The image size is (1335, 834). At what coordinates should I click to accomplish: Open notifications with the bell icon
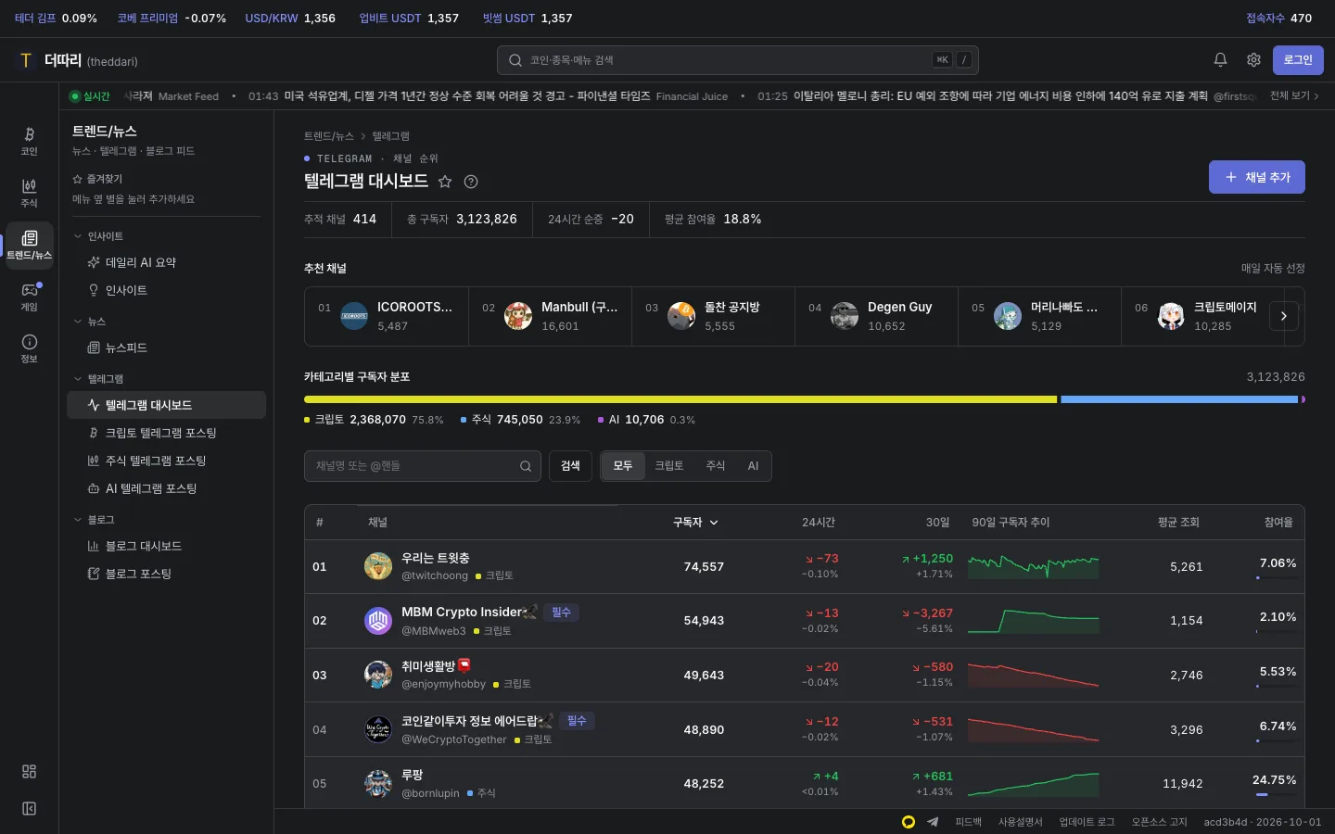(1220, 60)
